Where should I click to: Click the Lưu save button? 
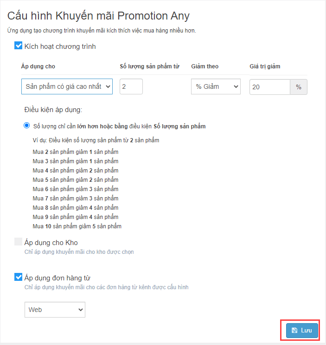(x=302, y=330)
